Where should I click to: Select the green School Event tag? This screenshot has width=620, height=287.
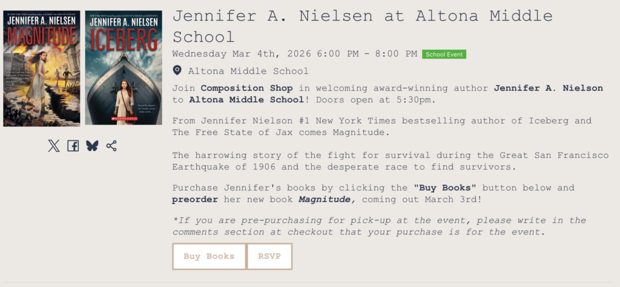pyautogui.click(x=444, y=54)
